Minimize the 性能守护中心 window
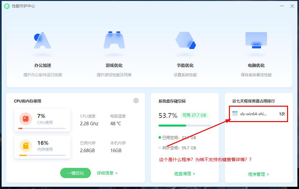 coord(282,6)
